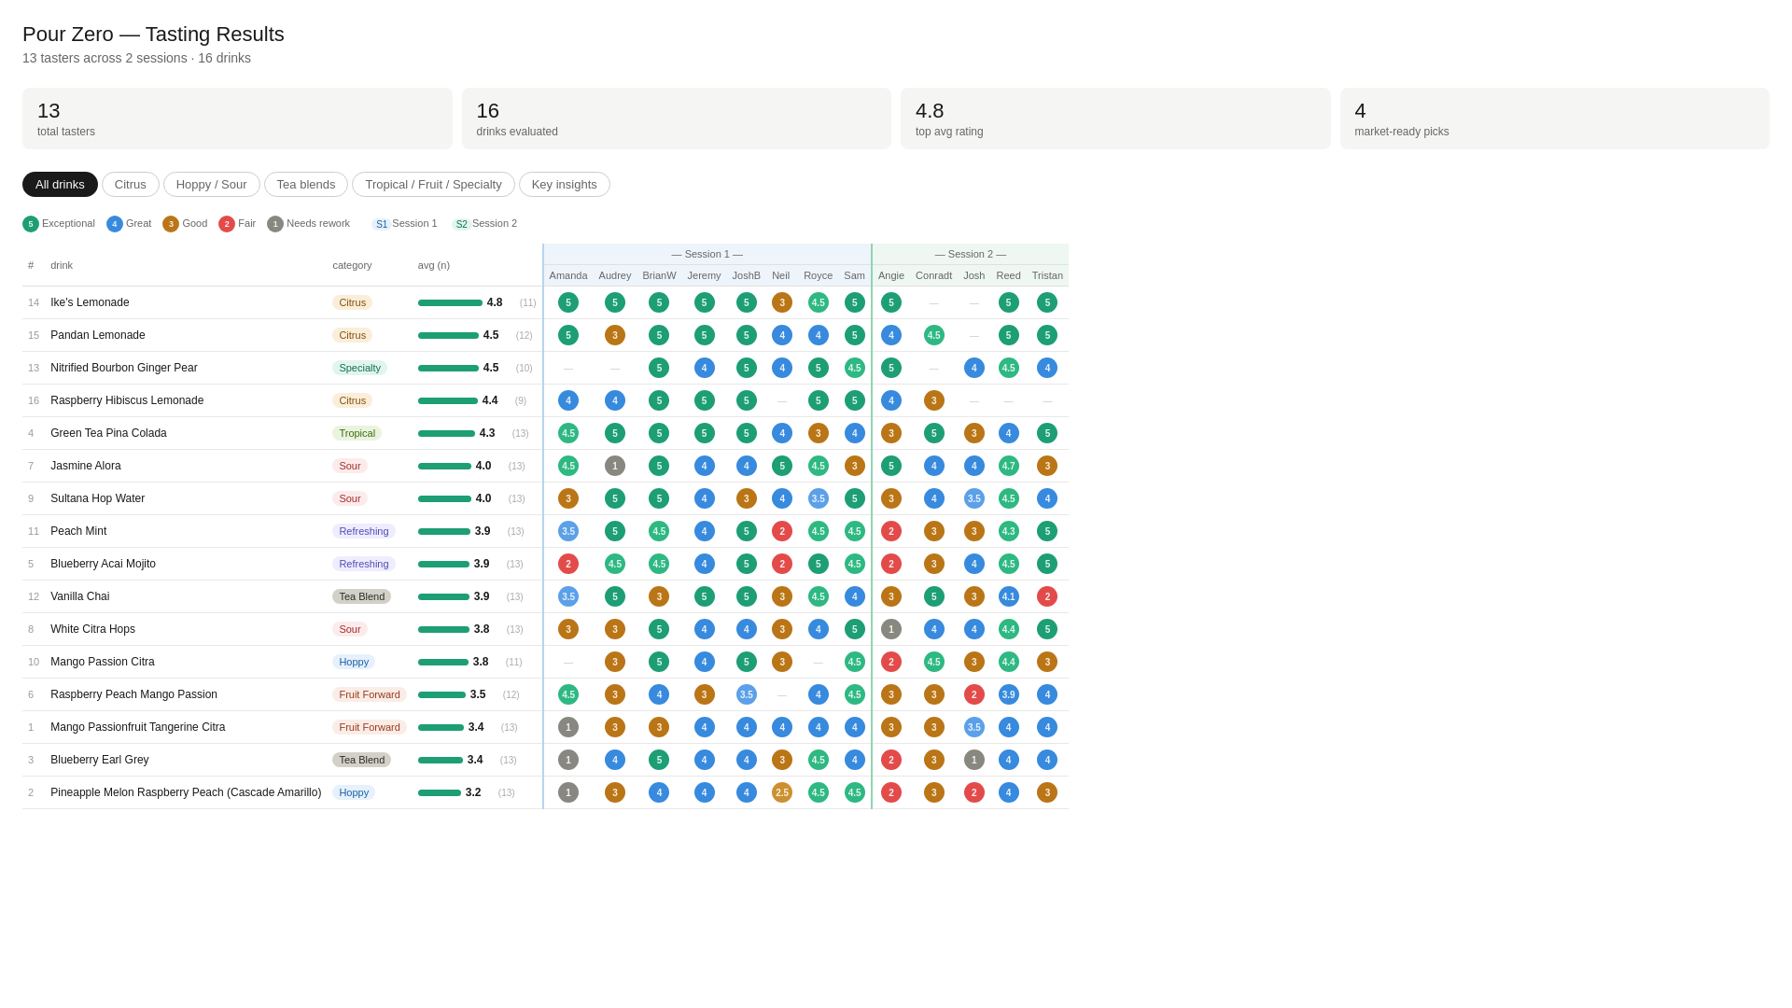Viewport: 1792px width, 1008px height.
Task: Click Tristan's 2 rating for Vanilla Chai
Action: [1047, 596]
